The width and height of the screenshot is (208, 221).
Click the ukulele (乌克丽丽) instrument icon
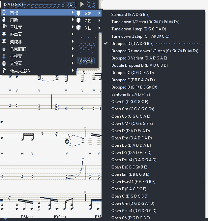coord(4,49)
